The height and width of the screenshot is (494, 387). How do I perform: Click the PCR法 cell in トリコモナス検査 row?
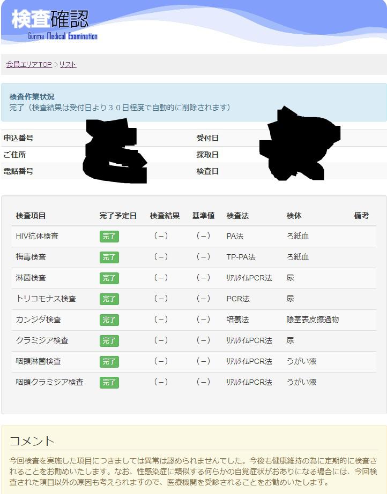(x=238, y=298)
